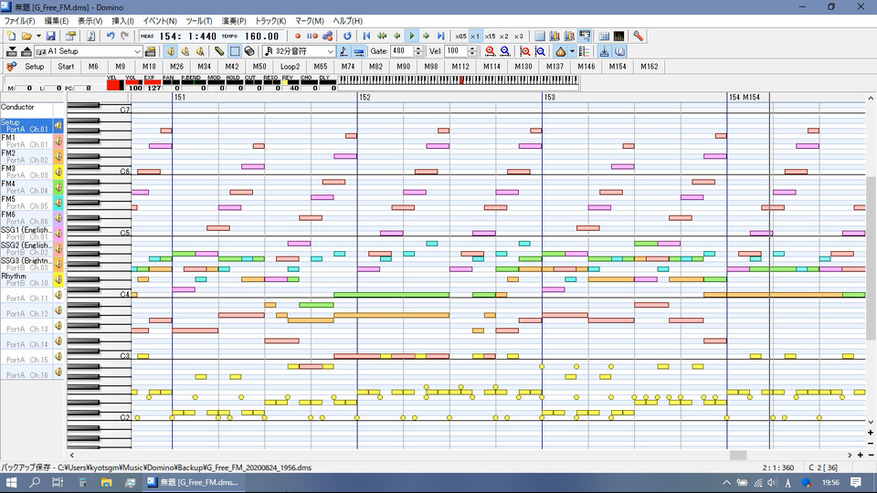877x493 pixels.
Task: Toggle loop playback circular arrow icon
Action: pos(347,36)
